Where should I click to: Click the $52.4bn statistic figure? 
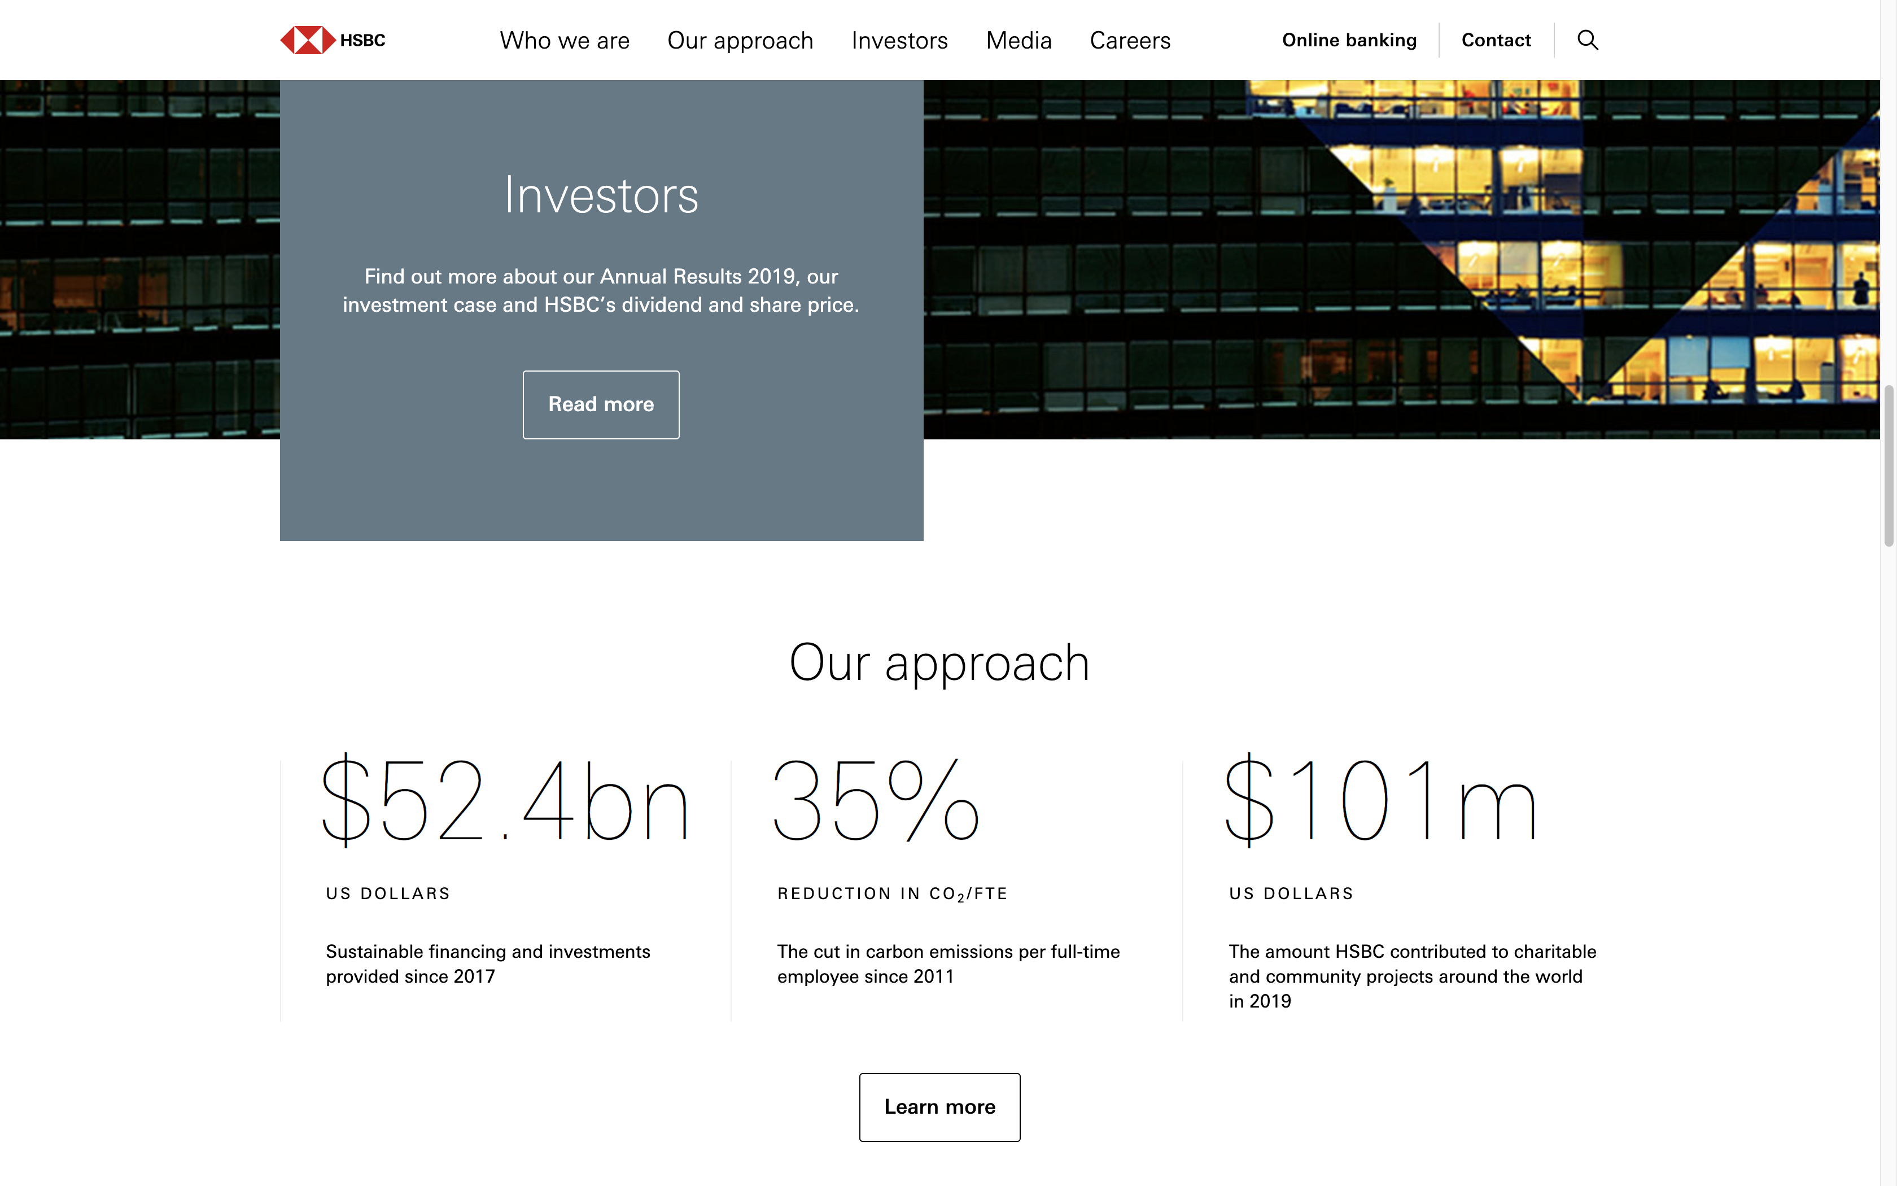coord(505,801)
